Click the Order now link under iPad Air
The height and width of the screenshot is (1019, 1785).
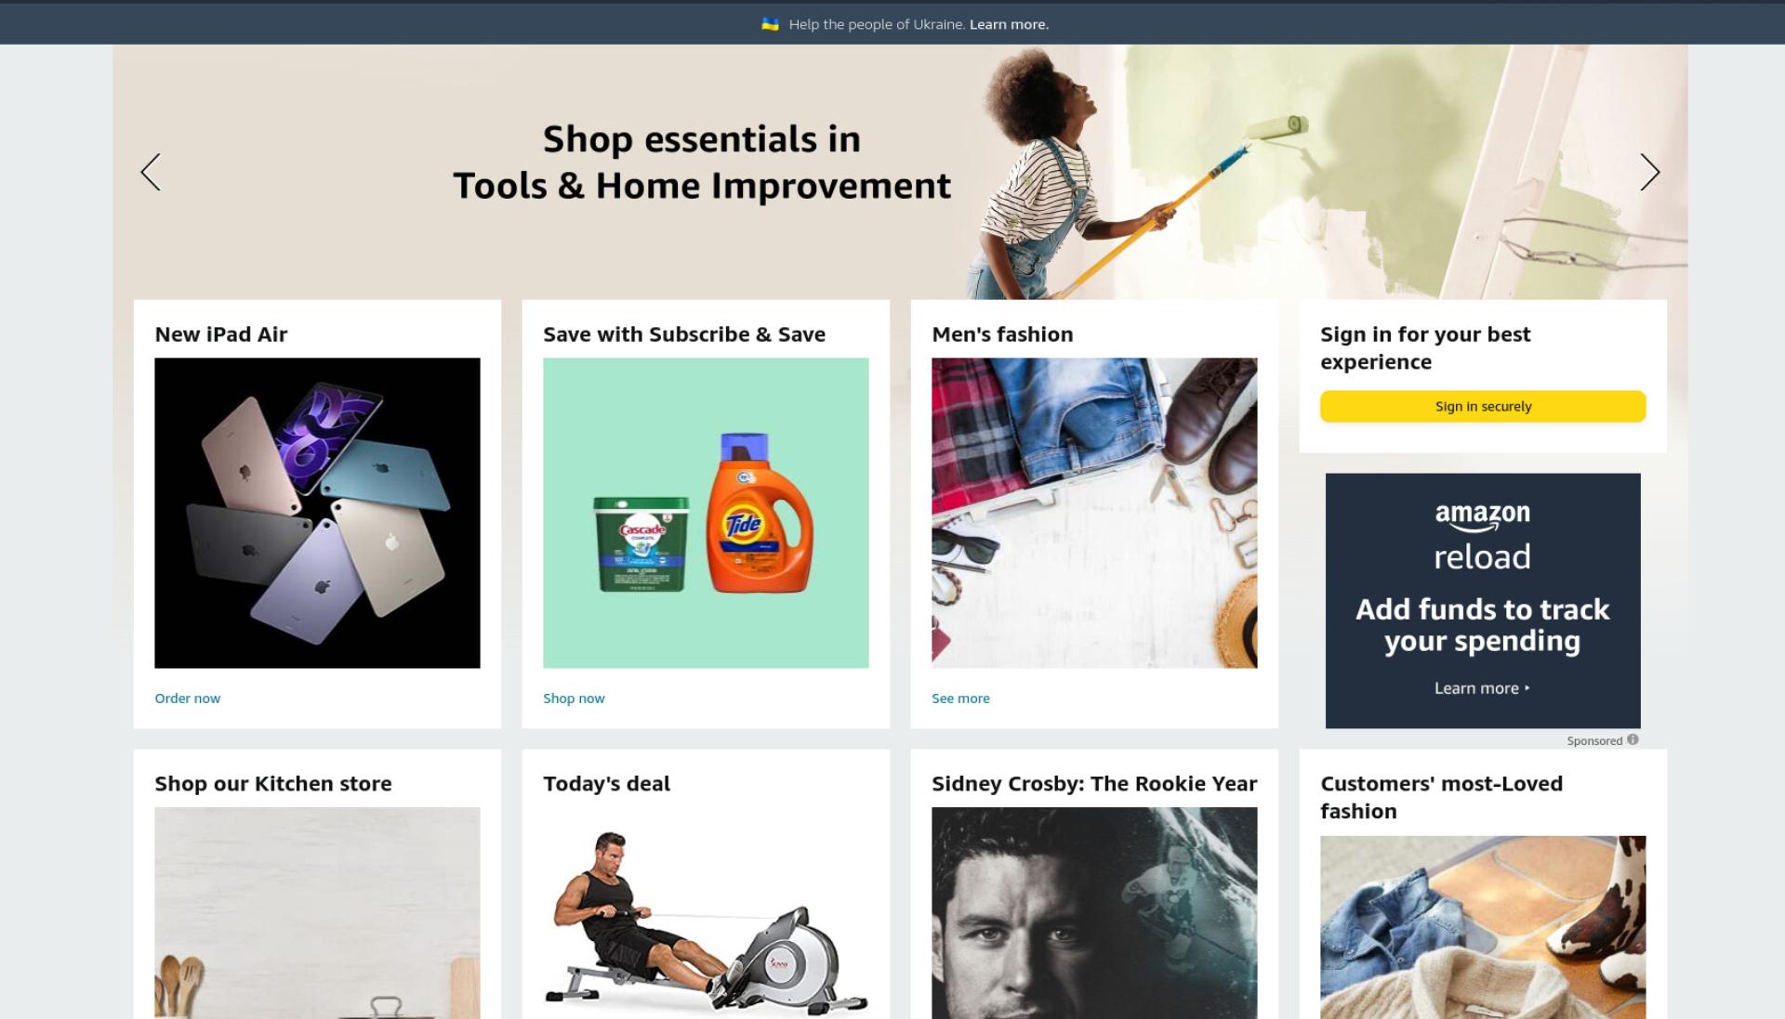[187, 699]
